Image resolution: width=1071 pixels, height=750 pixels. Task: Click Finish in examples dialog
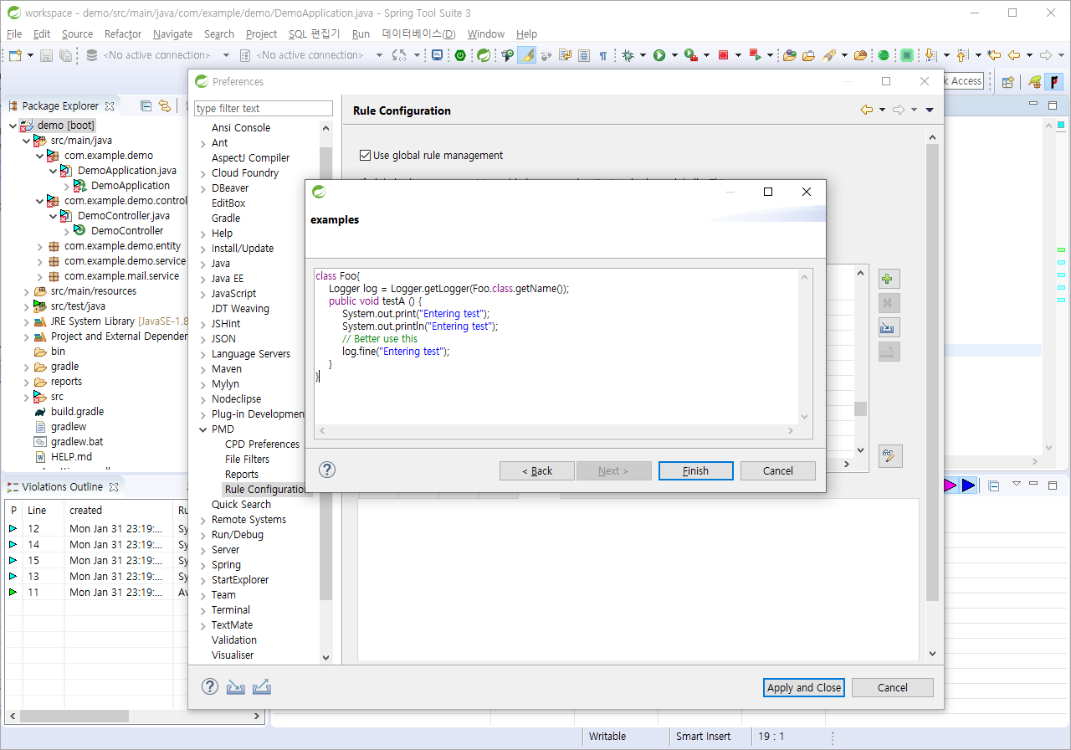coord(696,470)
